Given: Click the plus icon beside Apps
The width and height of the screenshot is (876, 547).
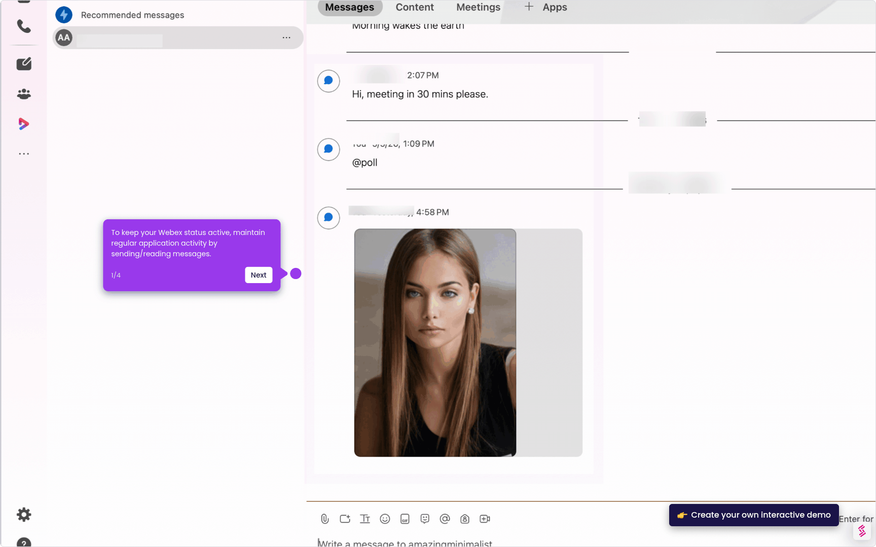Looking at the screenshot, I should click(529, 7).
